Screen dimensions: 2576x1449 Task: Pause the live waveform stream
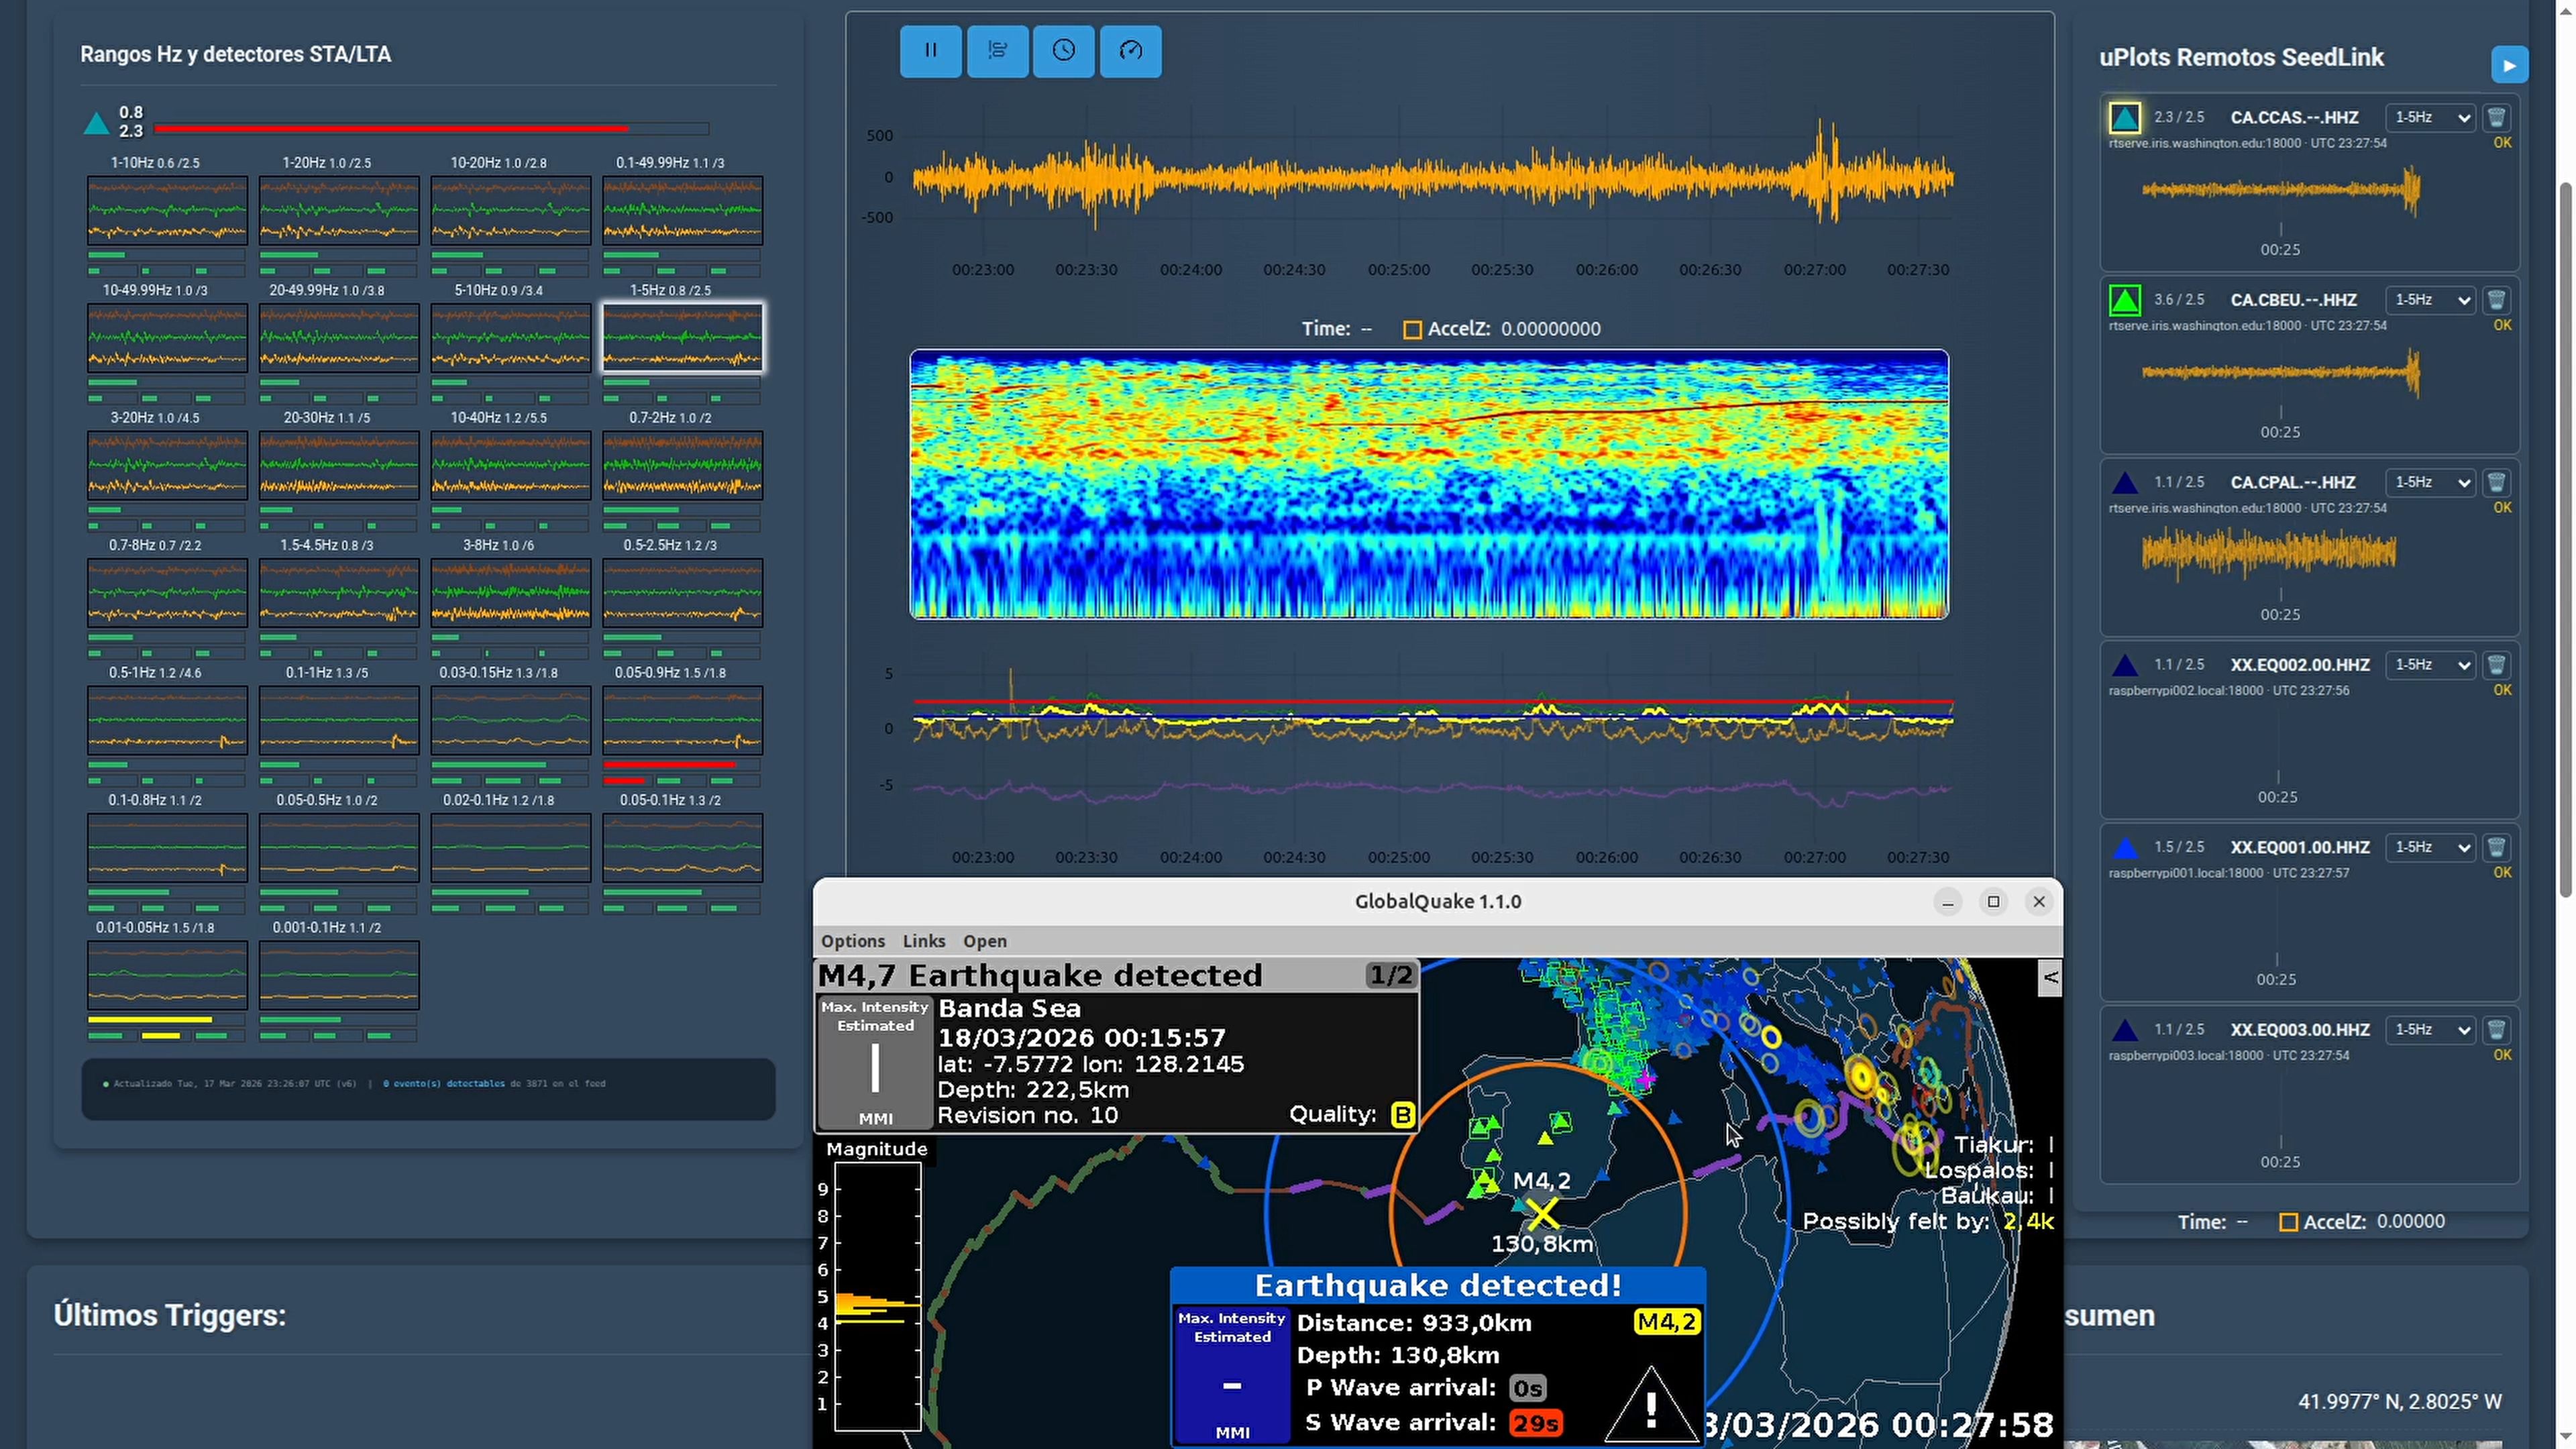pos(930,51)
